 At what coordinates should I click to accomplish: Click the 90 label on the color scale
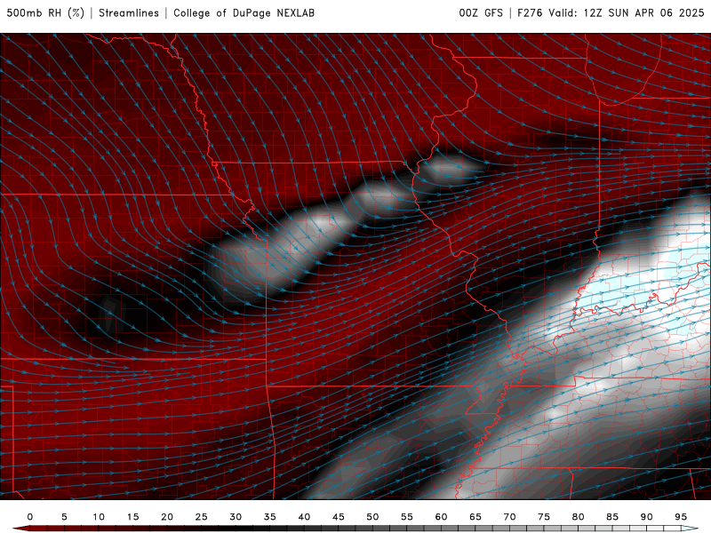pyautogui.click(x=646, y=517)
